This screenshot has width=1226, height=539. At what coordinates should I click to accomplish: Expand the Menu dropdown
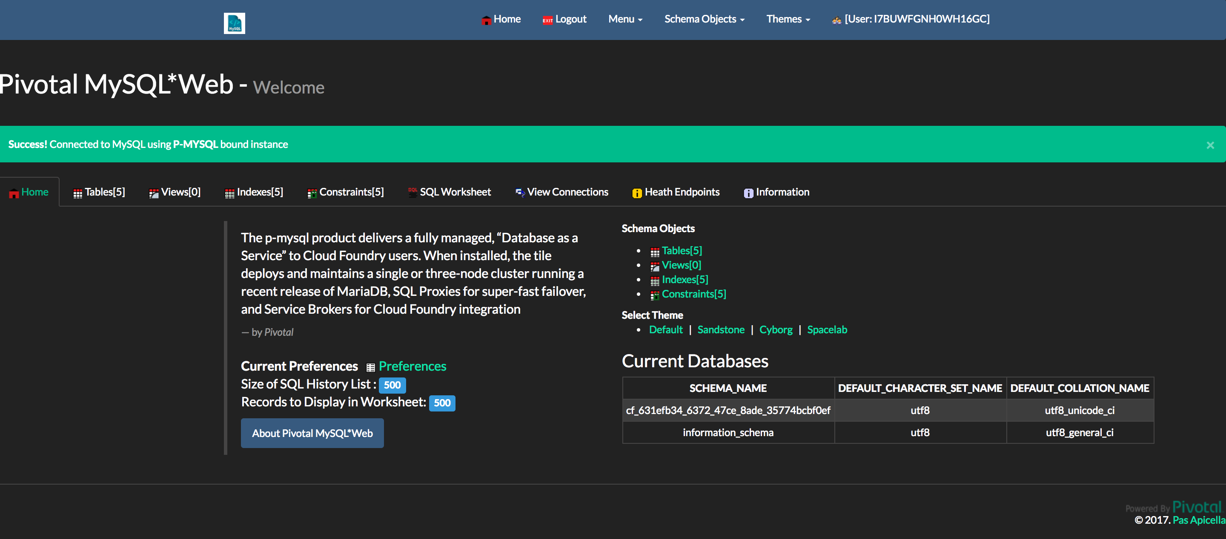pos(625,19)
